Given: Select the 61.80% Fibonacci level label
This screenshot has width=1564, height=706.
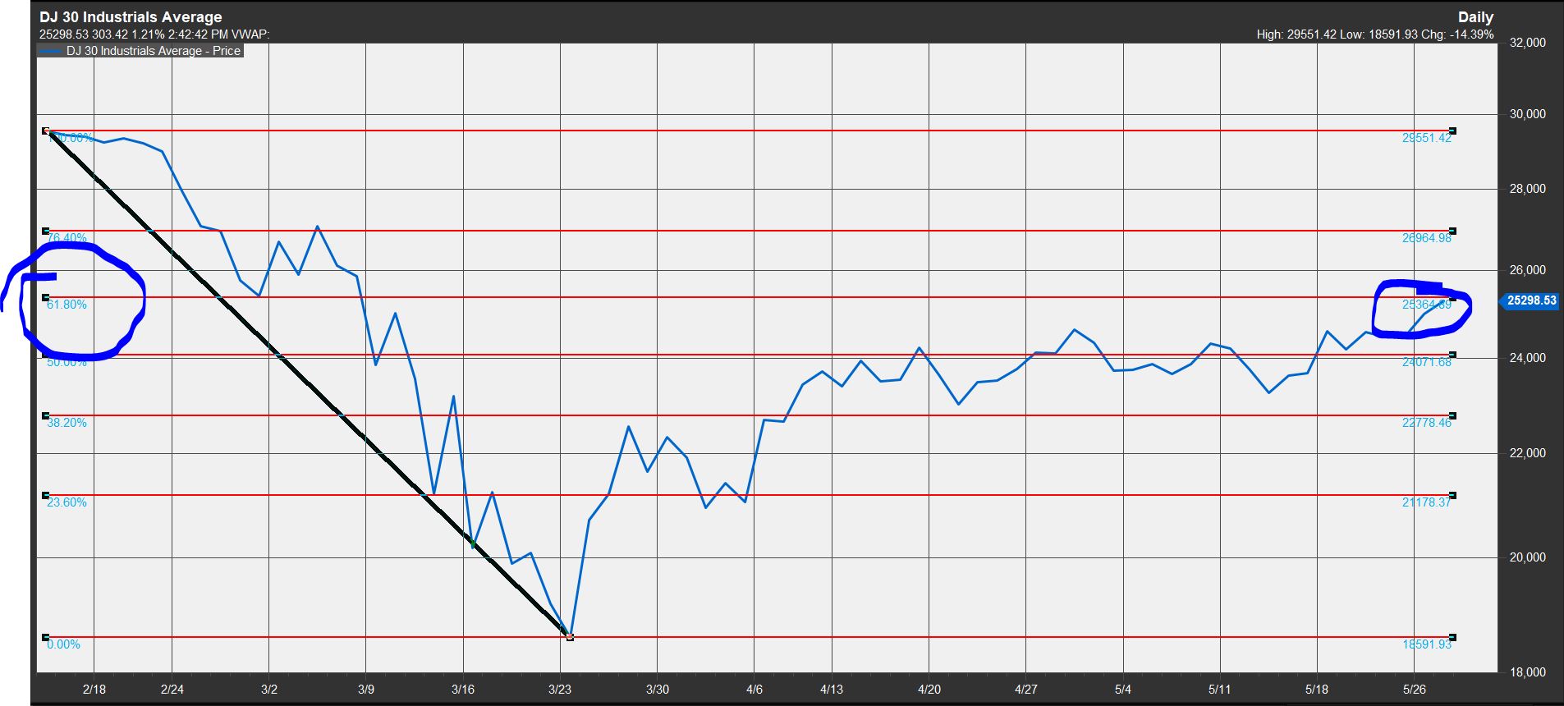Looking at the screenshot, I should (67, 305).
